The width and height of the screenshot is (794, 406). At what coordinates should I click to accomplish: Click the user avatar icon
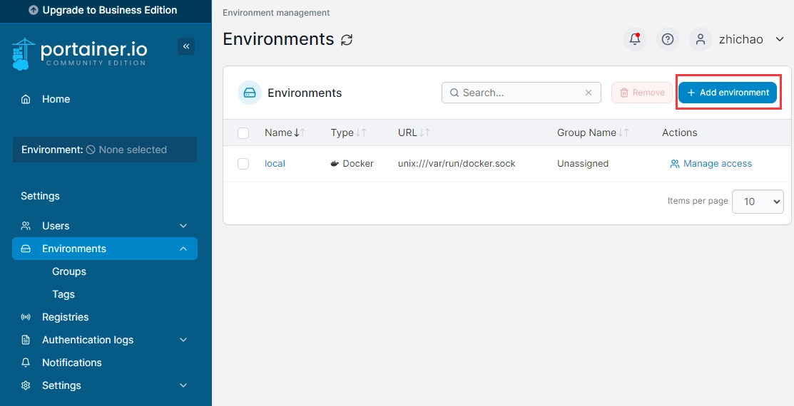[701, 39]
